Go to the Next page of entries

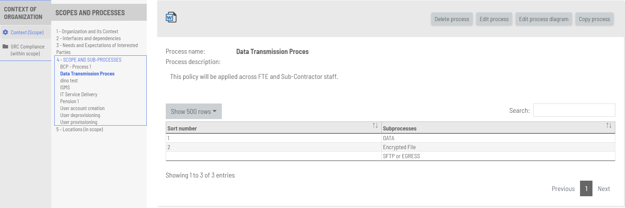[604, 189]
